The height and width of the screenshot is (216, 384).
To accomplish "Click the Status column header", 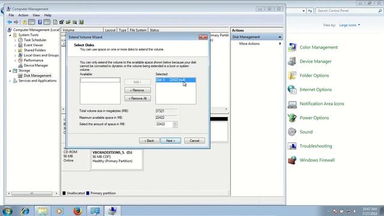I will pos(154,30).
